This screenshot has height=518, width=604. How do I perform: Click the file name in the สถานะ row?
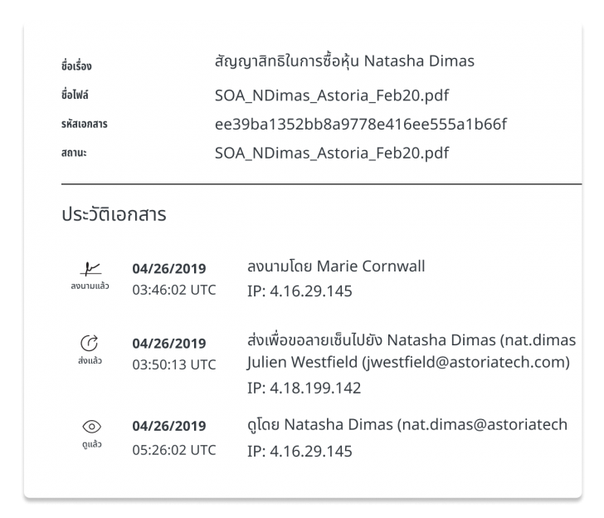click(x=334, y=155)
